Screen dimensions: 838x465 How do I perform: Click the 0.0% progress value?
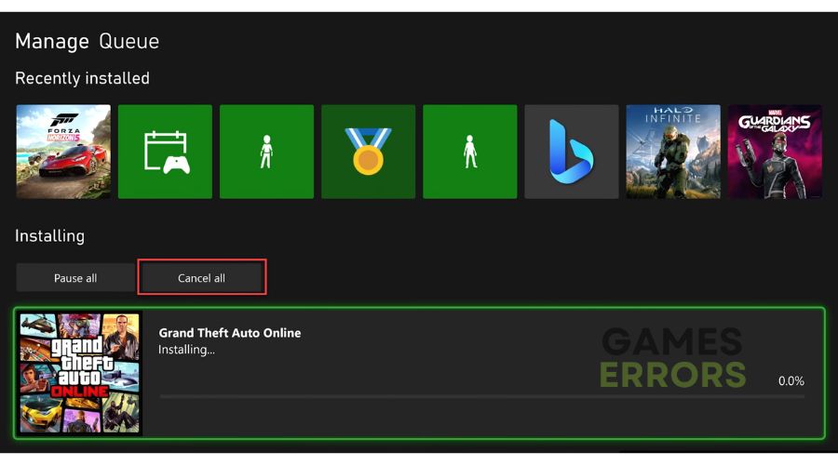[791, 380]
